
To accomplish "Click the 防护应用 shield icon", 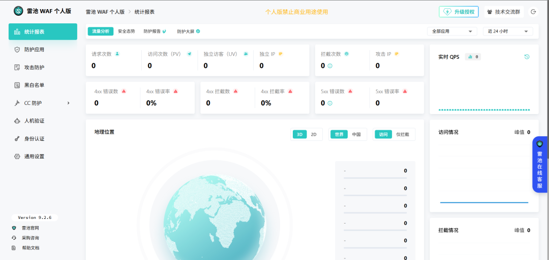I will (x=17, y=50).
